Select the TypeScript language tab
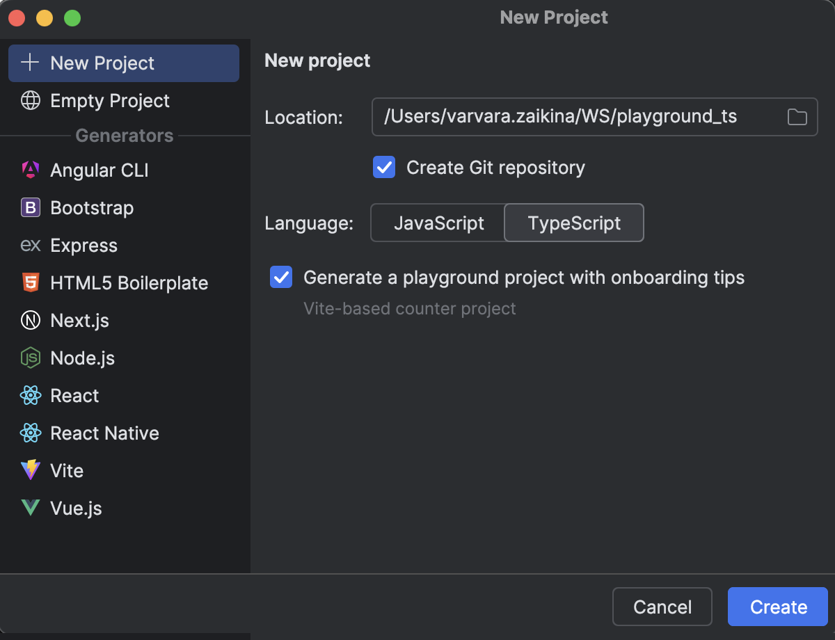This screenshot has height=640, width=835. [x=573, y=223]
